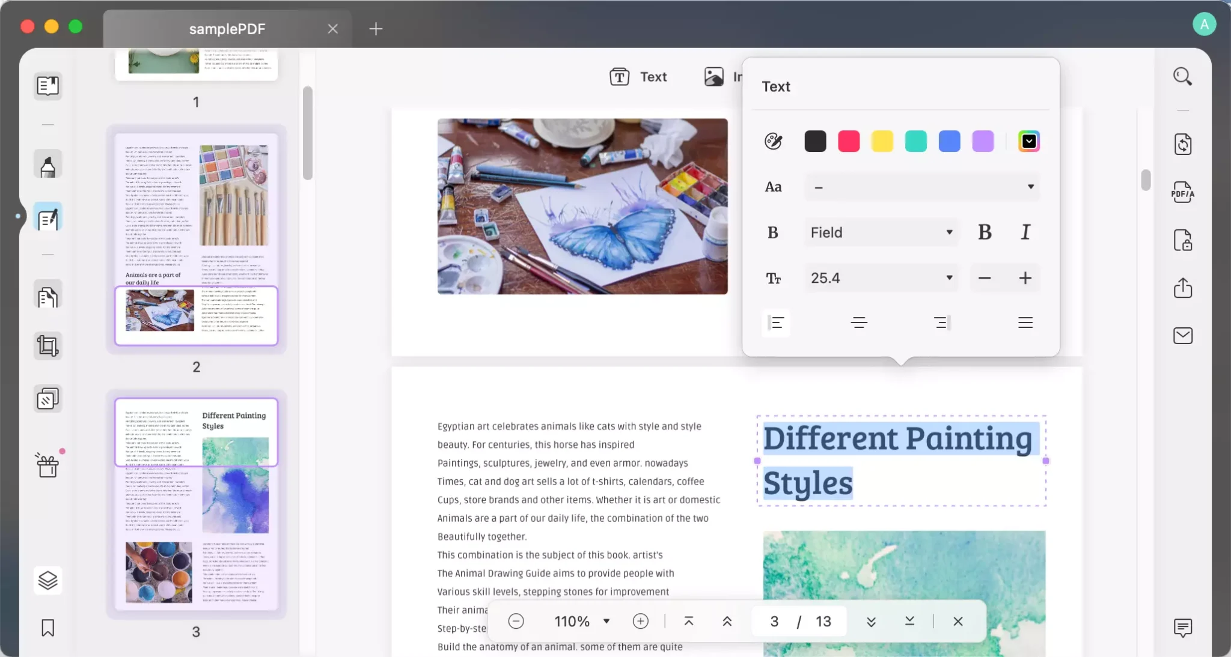Image resolution: width=1231 pixels, height=657 pixels.
Task: Open the Watermark and background tool
Action: pos(47,398)
